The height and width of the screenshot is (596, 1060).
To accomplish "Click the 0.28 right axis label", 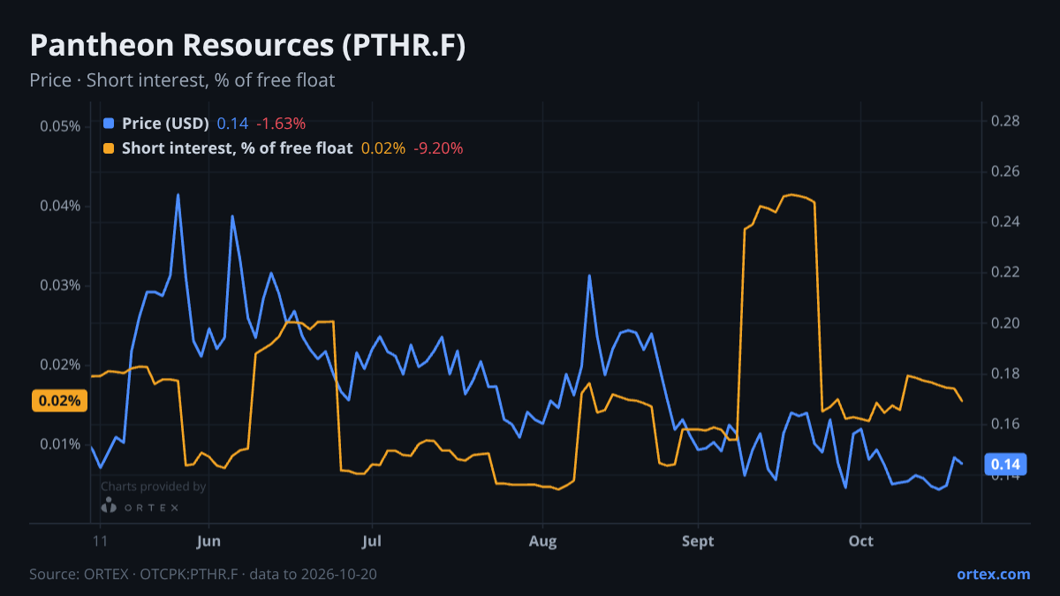I will 1005,121.
